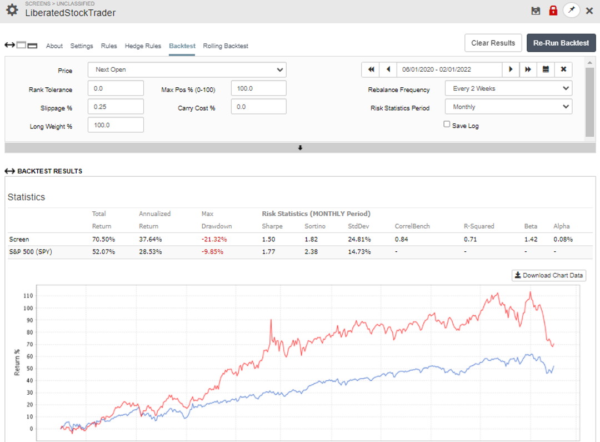Open the calendar date picker icon

tap(547, 69)
